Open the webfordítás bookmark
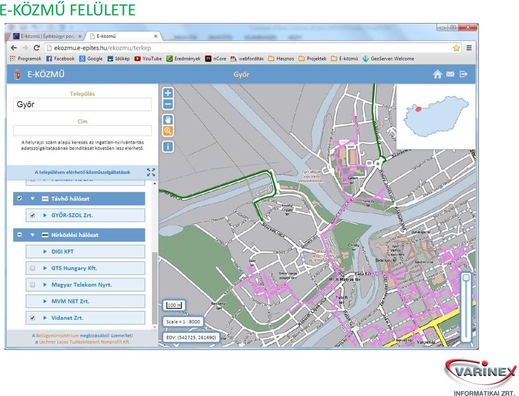519x396 pixels. tap(247, 58)
